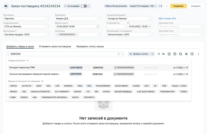Open the toolbar vertical dots menu

pyautogui.click(x=198, y=54)
